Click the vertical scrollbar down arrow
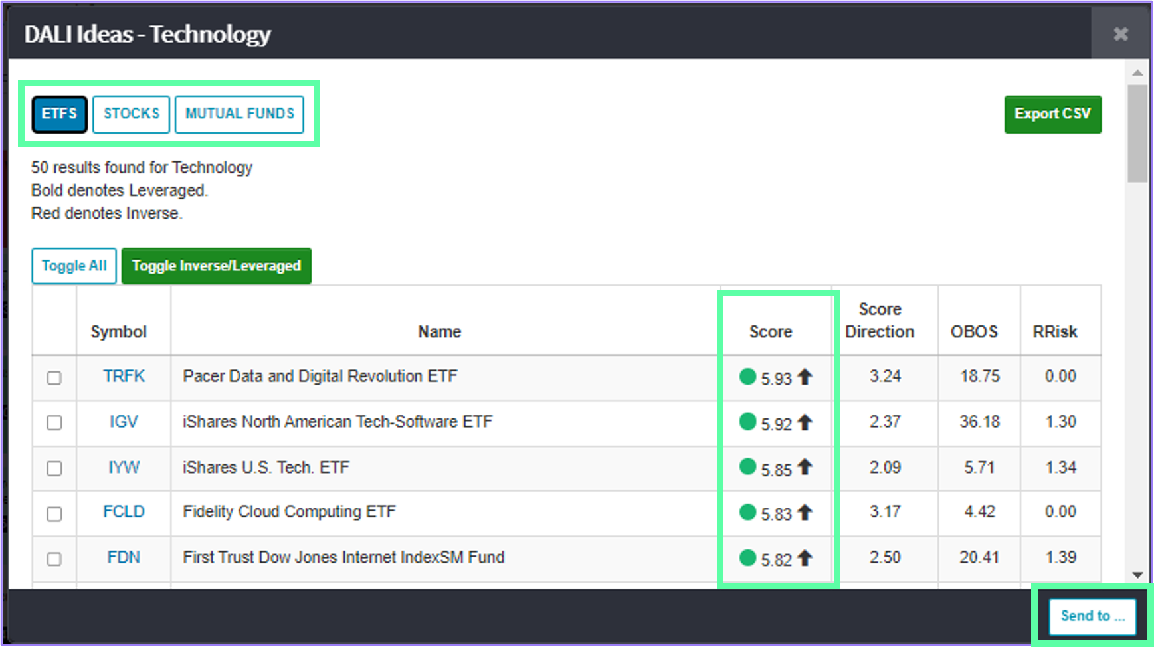Image resolution: width=1154 pixels, height=647 pixels. point(1136,573)
